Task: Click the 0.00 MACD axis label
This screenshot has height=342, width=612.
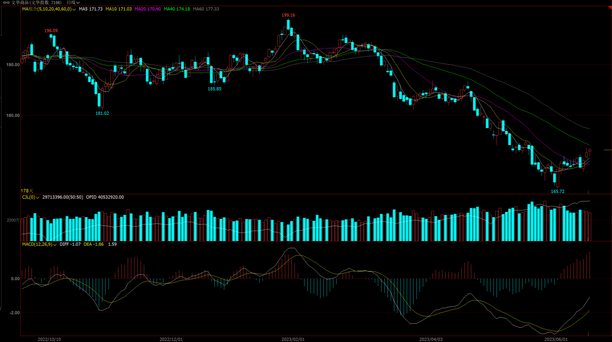Action: pos(15,279)
